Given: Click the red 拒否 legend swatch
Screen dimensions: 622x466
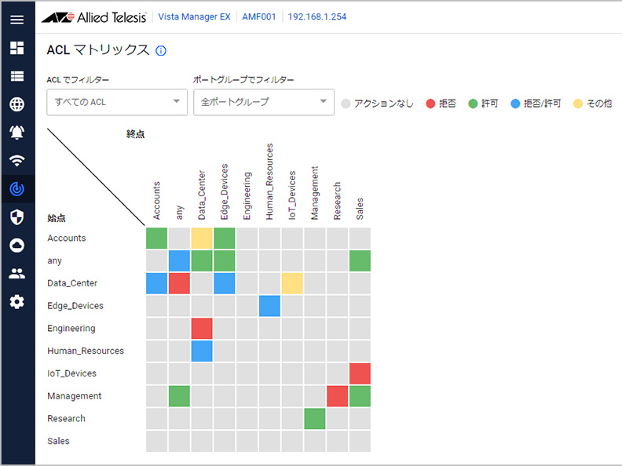Looking at the screenshot, I should tap(430, 104).
